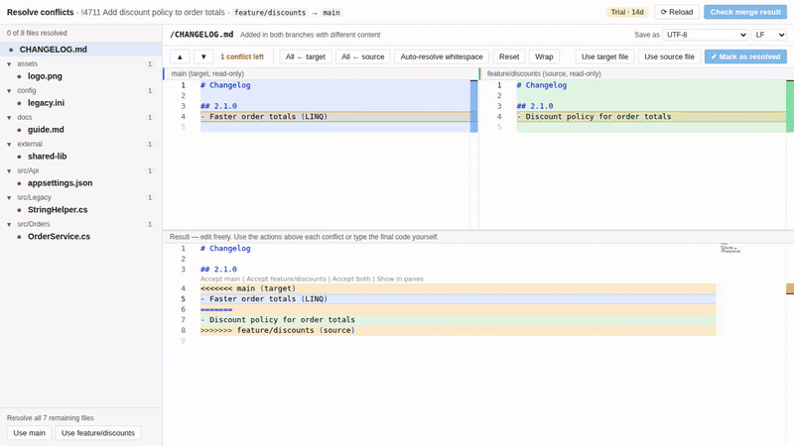Click target pane blue overview scrollbar marker
The width and height of the screenshot is (794, 446).
474,106
